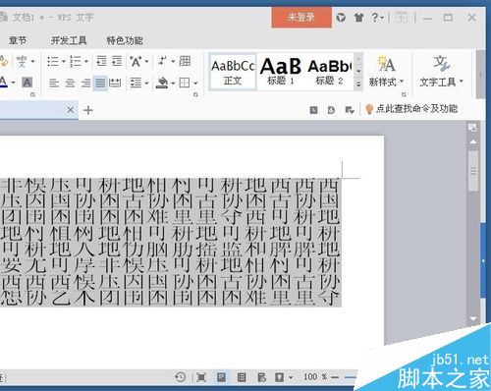The image size is (491, 391).
Task: Select the 正文 style
Action: (x=233, y=72)
